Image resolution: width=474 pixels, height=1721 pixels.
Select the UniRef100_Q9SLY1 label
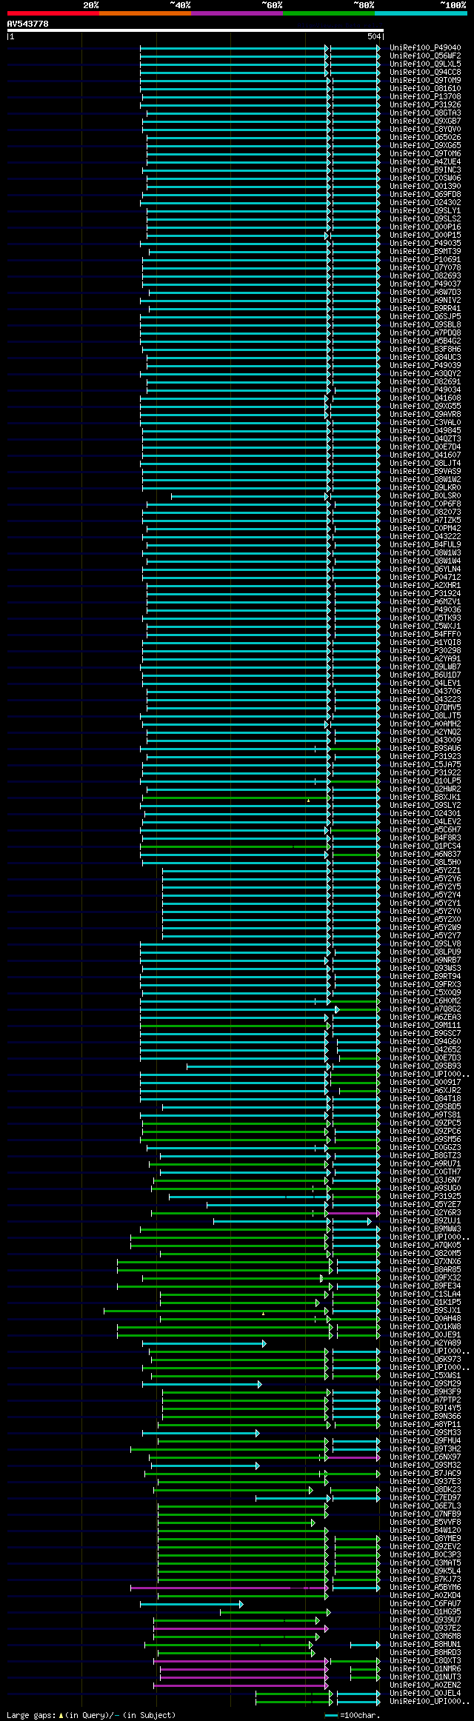point(425,210)
